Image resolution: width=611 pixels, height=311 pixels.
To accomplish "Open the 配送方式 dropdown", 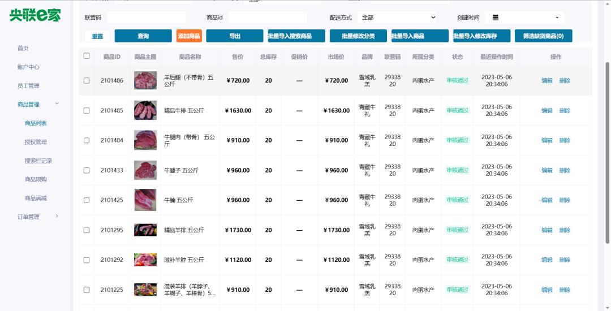I will pos(398,18).
